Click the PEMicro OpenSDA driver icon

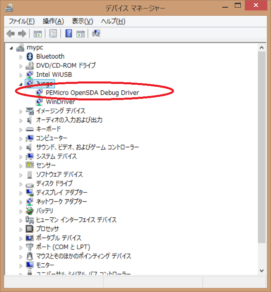[39, 92]
